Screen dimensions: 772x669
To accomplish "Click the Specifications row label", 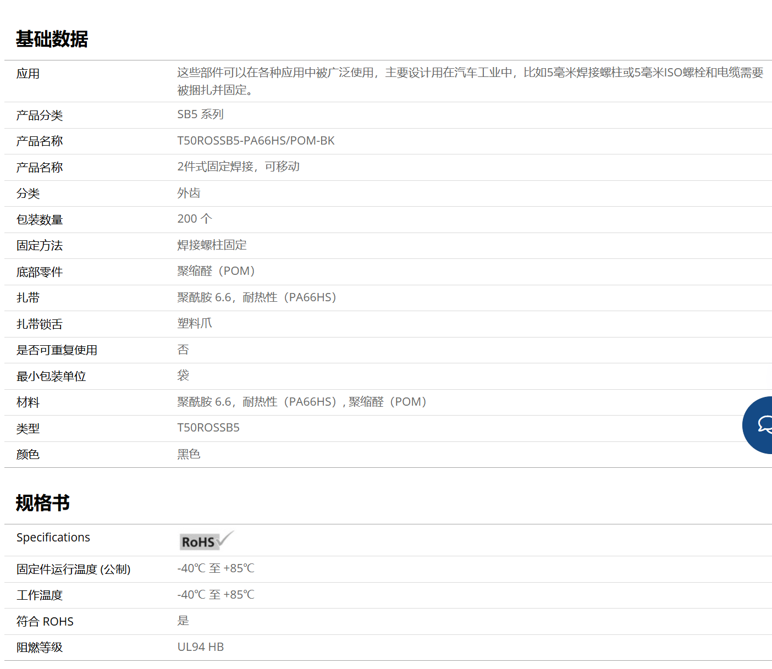I will 53,538.
